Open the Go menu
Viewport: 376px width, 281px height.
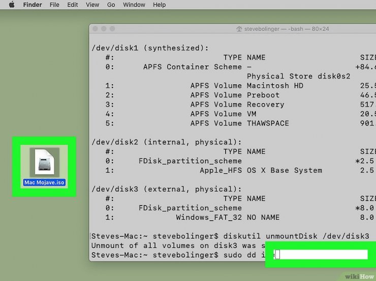111,5
